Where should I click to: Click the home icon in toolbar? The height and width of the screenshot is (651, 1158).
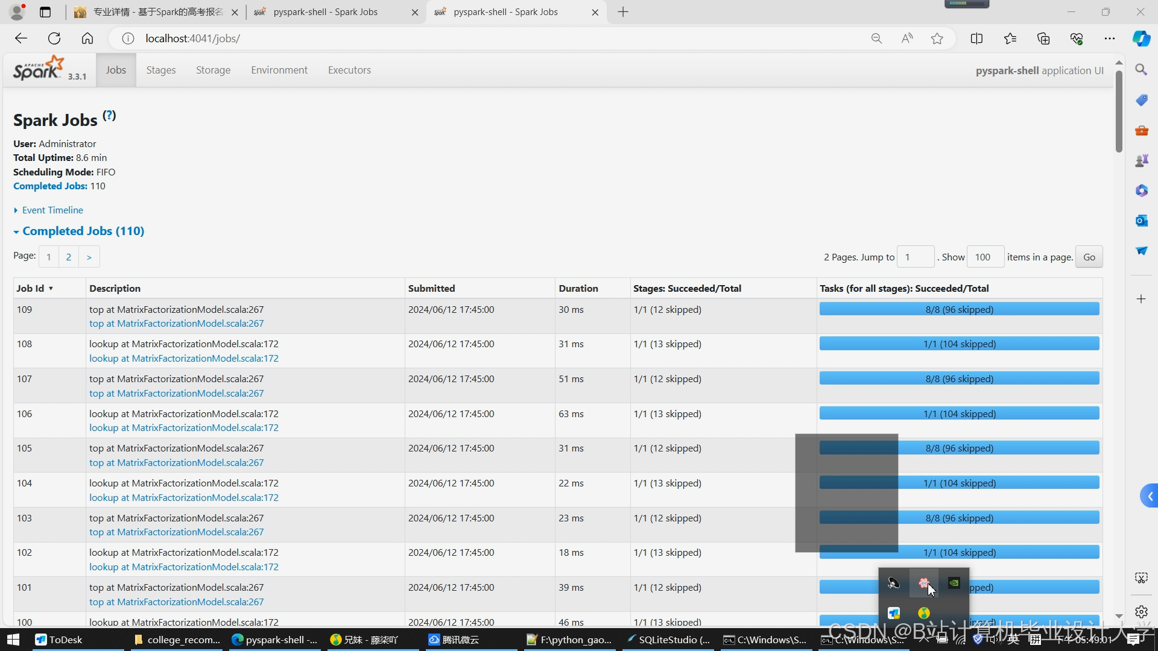coord(87,39)
